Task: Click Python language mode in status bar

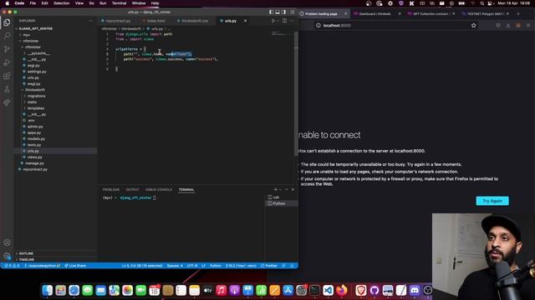Action: click(216, 266)
